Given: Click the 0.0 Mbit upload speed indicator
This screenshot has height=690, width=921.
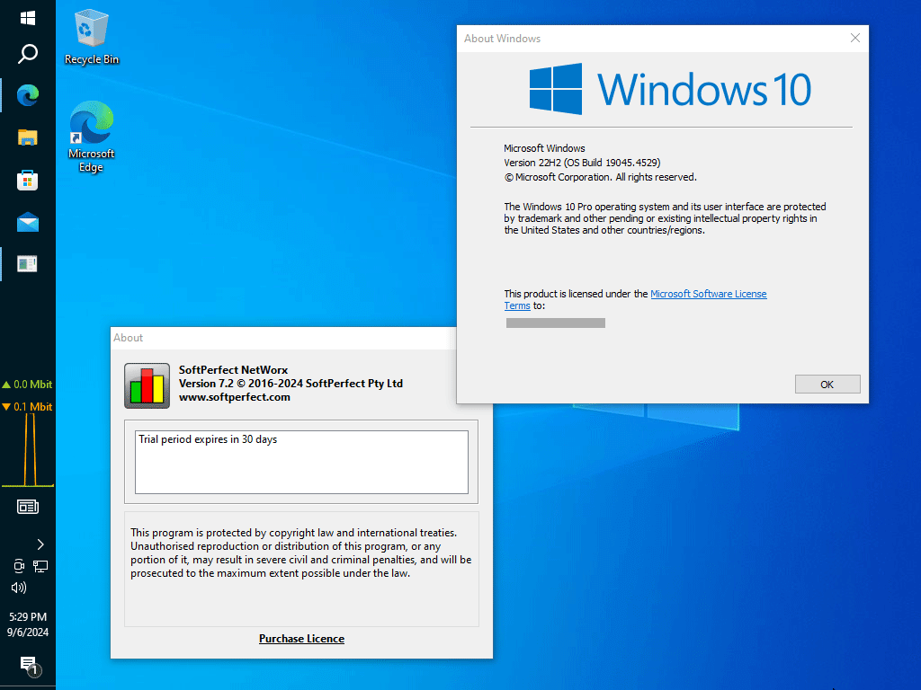Looking at the screenshot, I should tap(28, 385).
